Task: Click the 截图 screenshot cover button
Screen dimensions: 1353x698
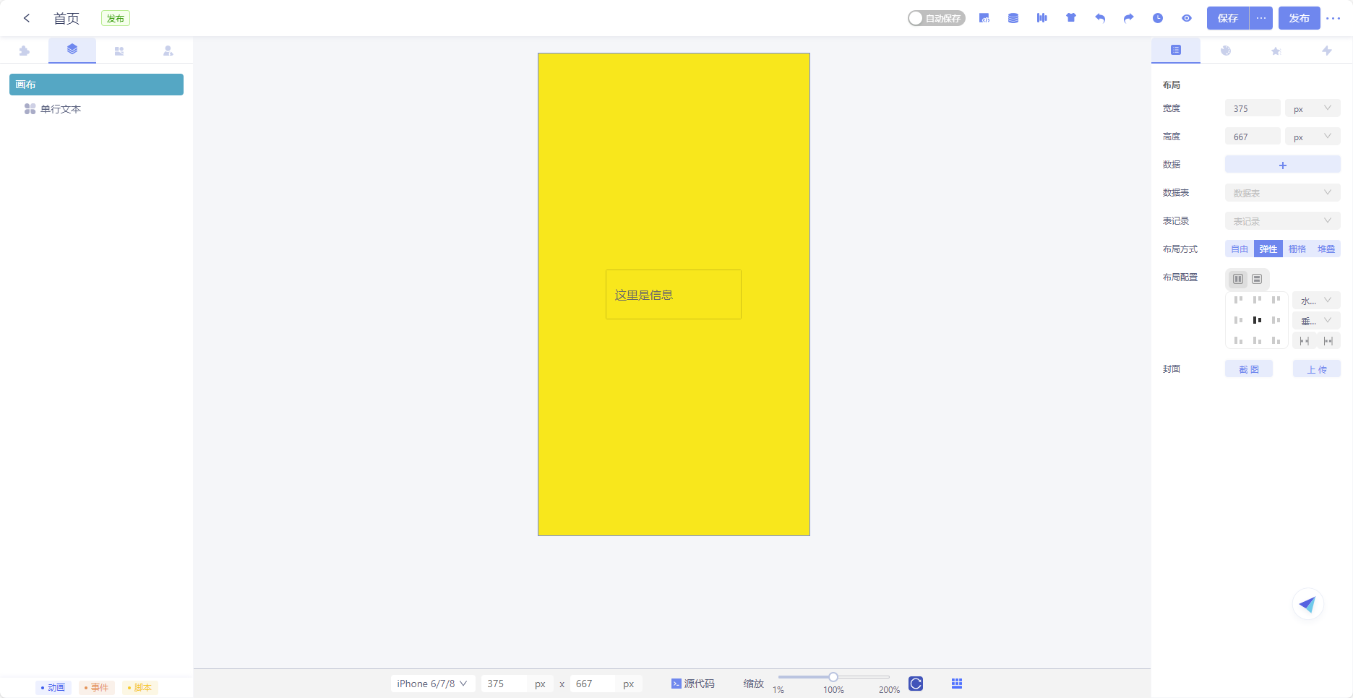Action: pyautogui.click(x=1249, y=369)
